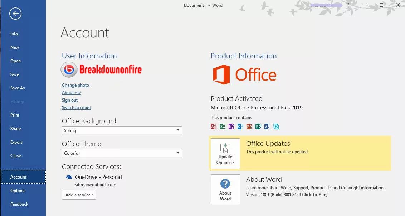Click the Publisher app icon

258,127
